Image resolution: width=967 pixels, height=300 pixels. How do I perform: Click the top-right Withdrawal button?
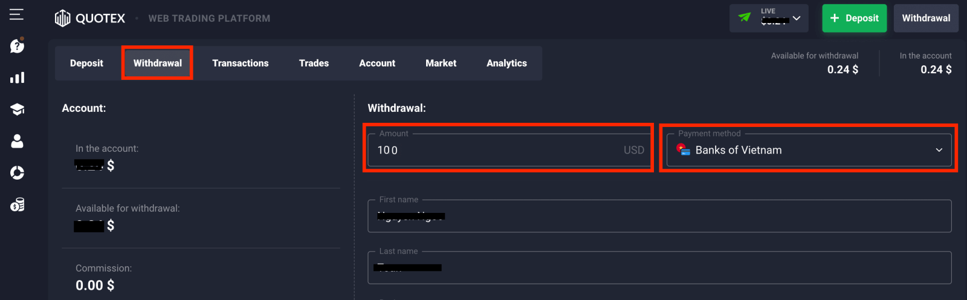[x=926, y=18]
